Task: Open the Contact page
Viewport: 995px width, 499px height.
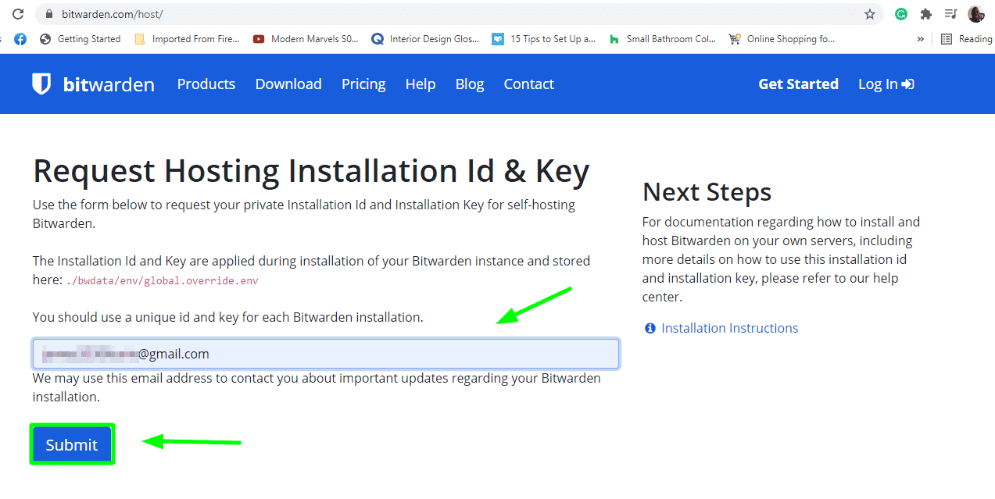Action: coord(529,84)
